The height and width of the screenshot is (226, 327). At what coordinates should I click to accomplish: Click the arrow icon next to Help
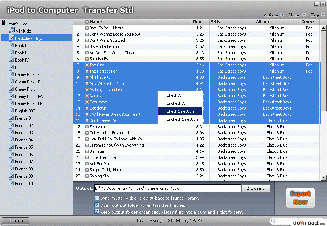(x=323, y=15)
